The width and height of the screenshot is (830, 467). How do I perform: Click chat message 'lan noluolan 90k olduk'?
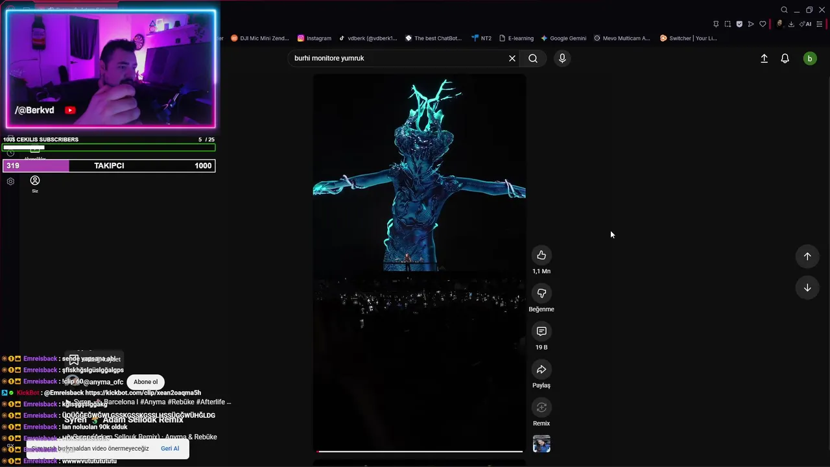95,427
